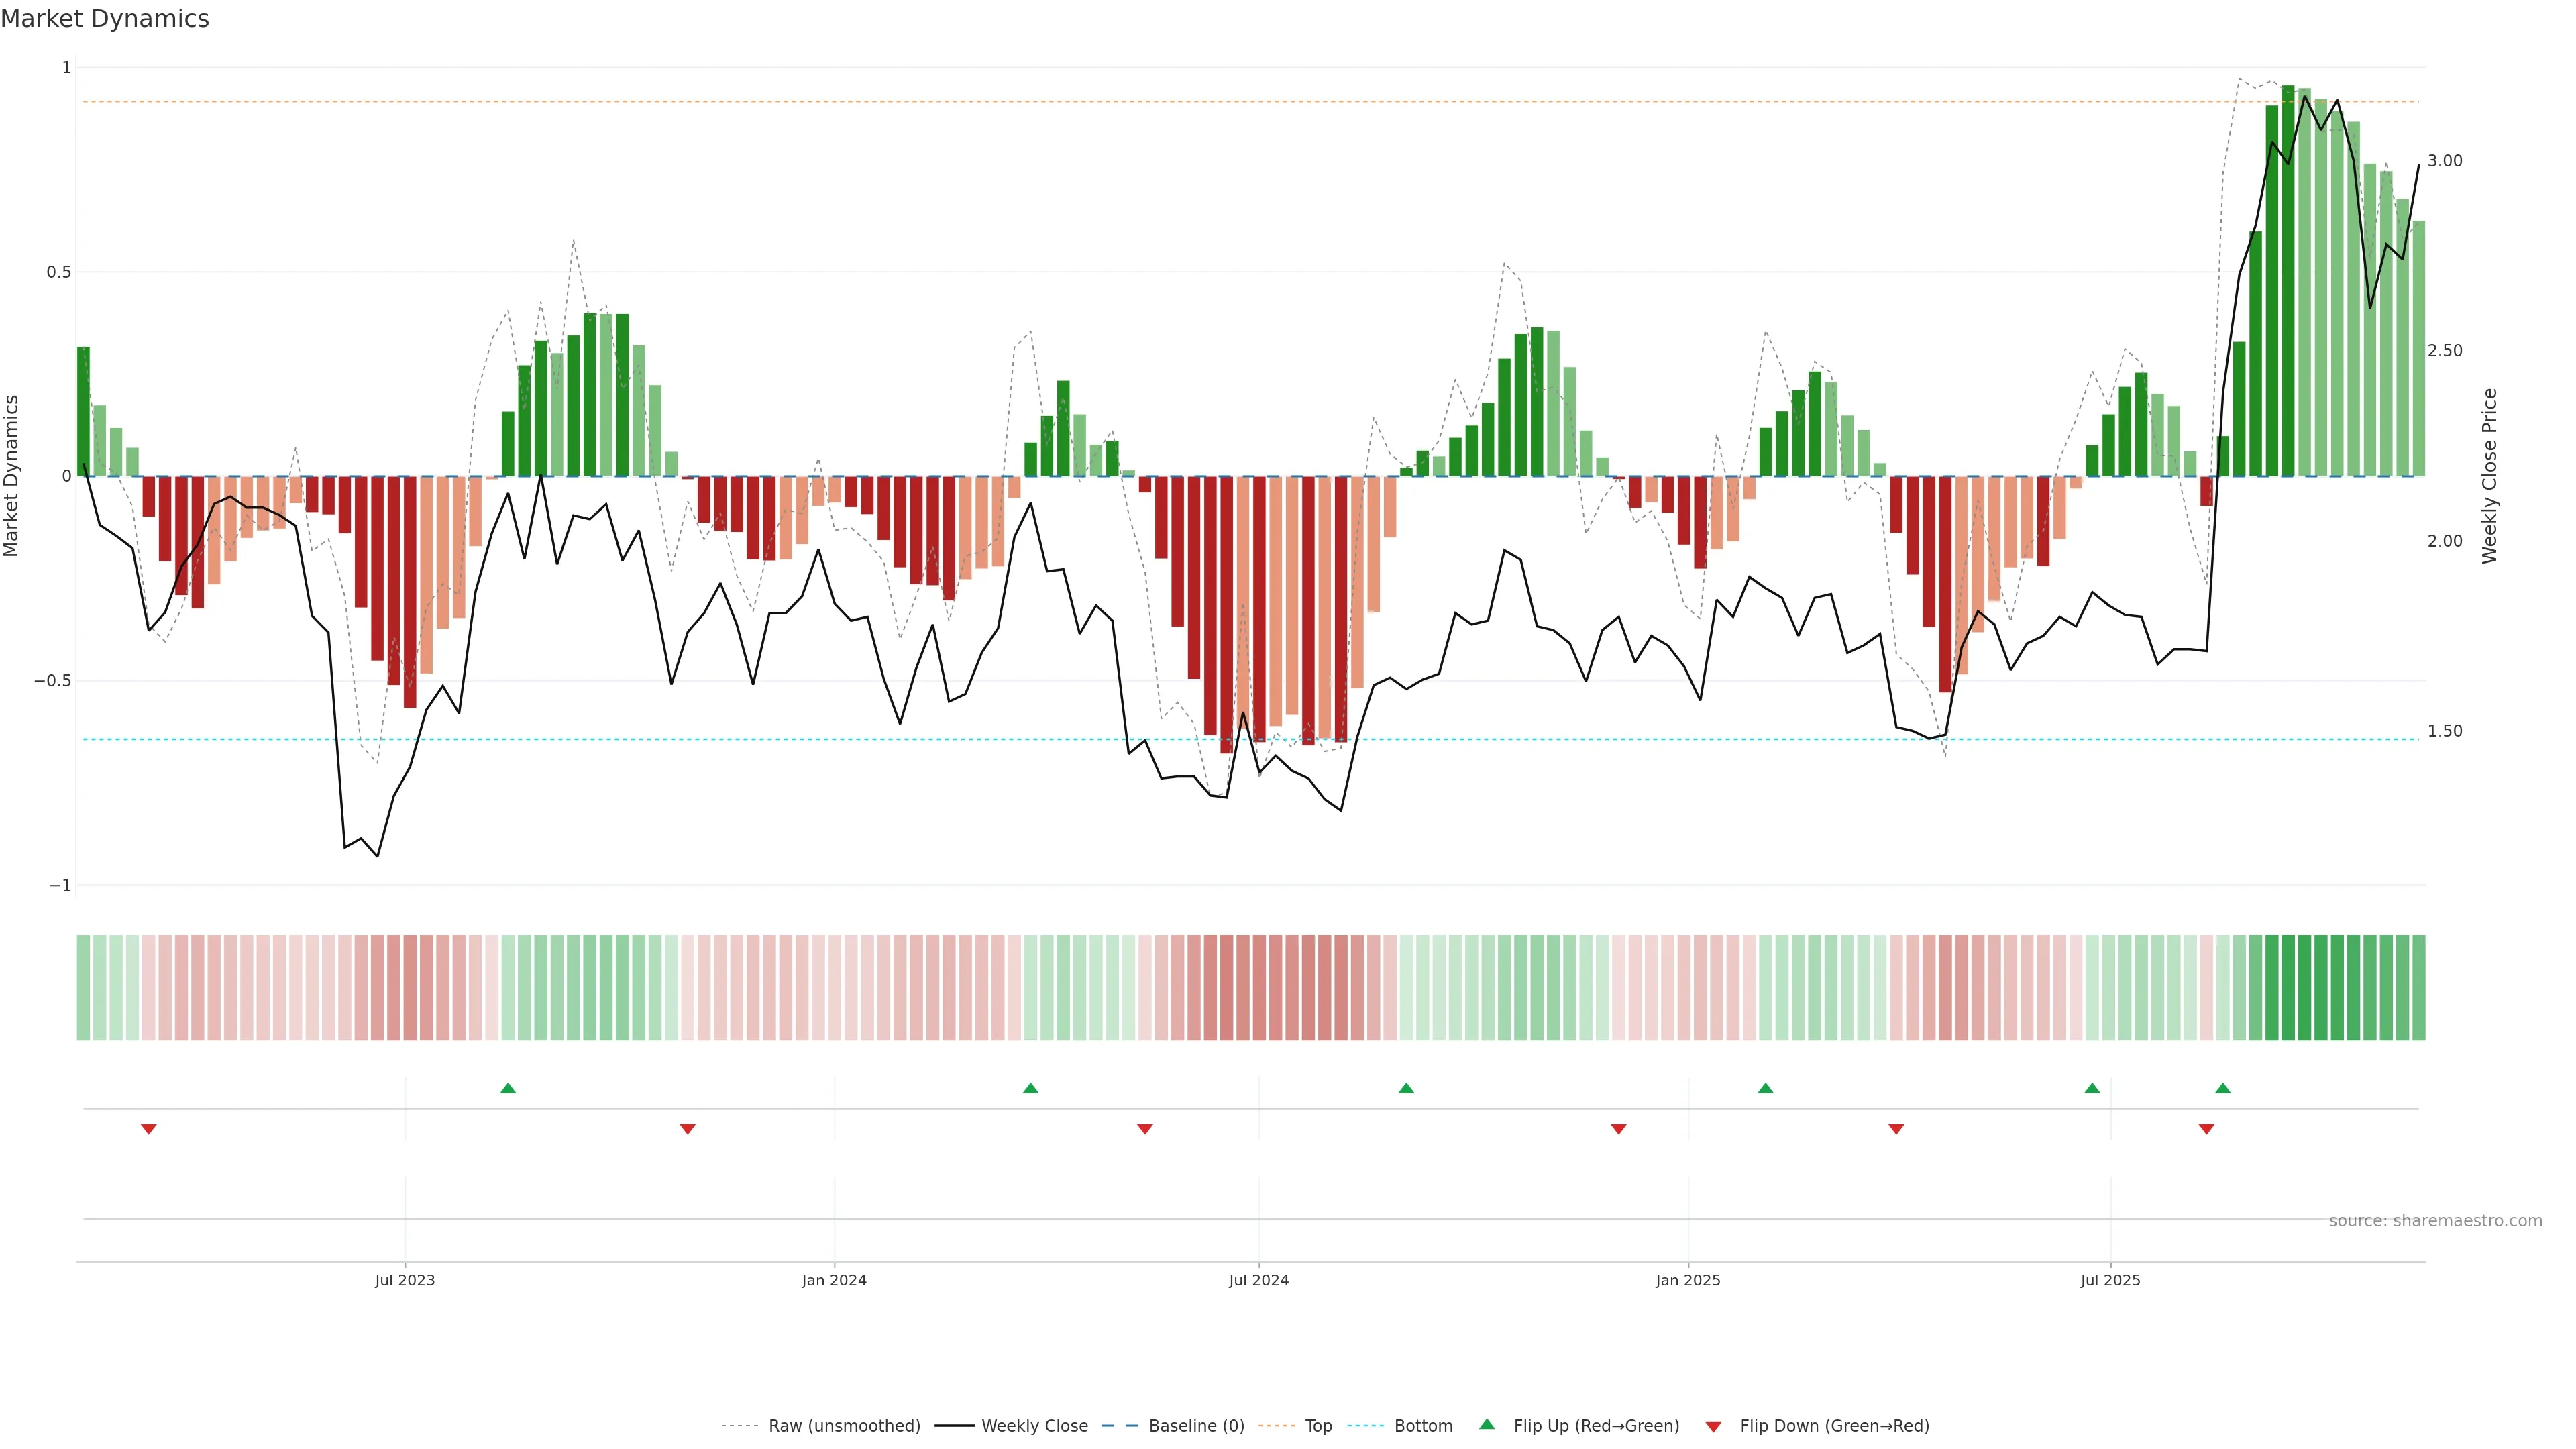Click the rightmost red flip-down triangle marker
The height and width of the screenshot is (1449, 2576).
tap(2206, 1129)
